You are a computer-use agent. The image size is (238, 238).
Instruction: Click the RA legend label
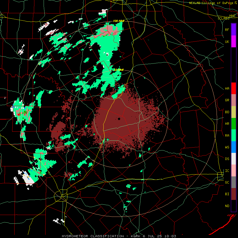click(x=227, y=136)
